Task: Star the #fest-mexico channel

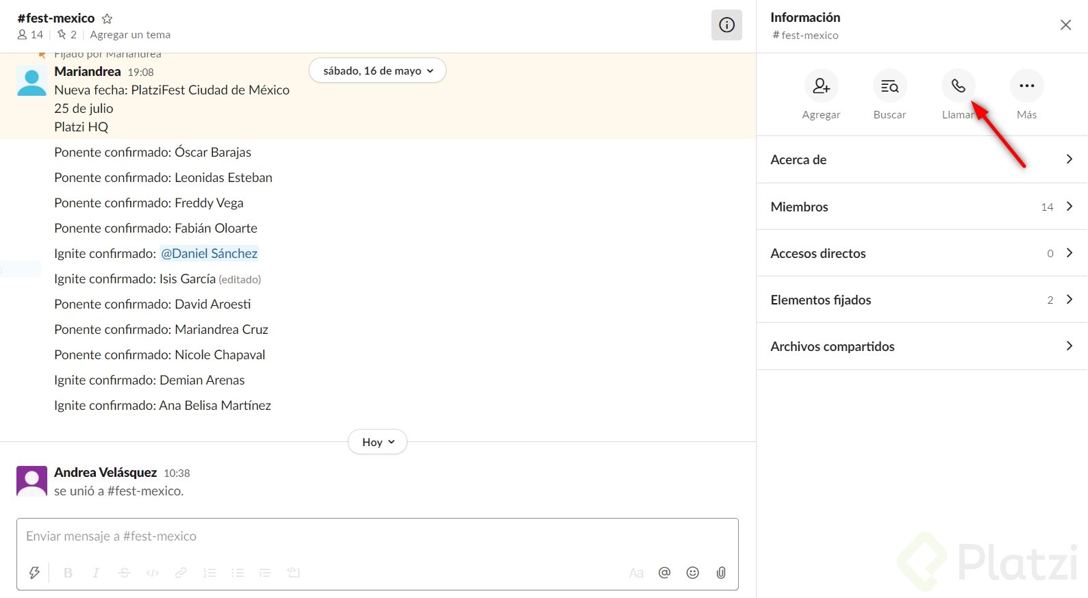Action: pyautogui.click(x=107, y=18)
